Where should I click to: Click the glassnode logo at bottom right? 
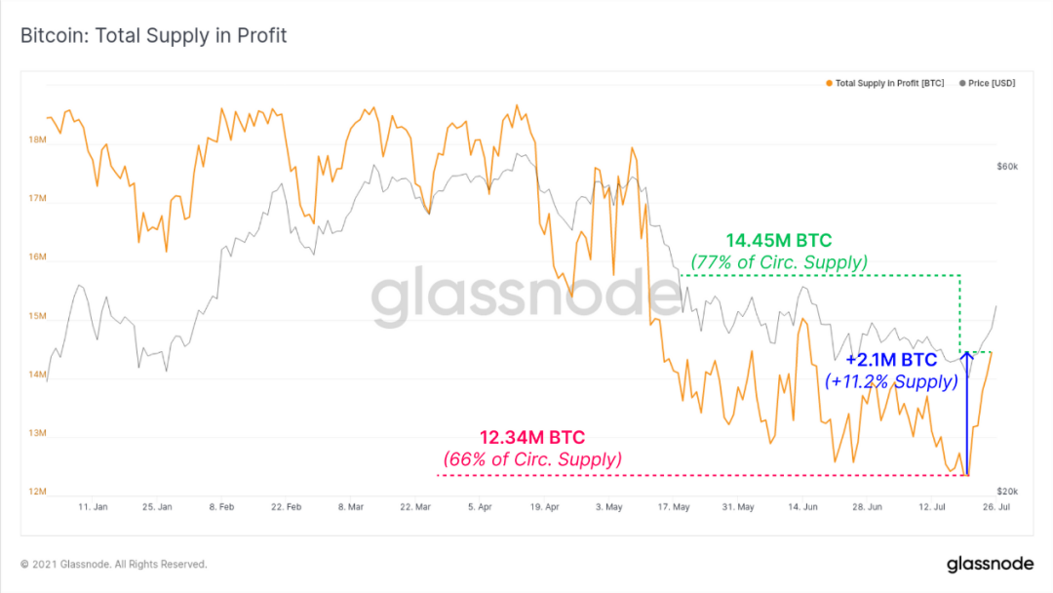pyautogui.click(x=990, y=564)
